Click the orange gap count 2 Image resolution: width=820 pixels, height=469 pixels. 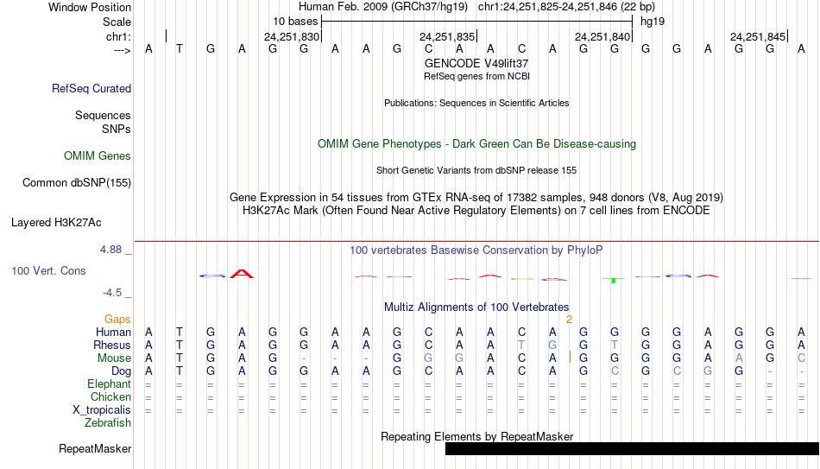pos(569,320)
